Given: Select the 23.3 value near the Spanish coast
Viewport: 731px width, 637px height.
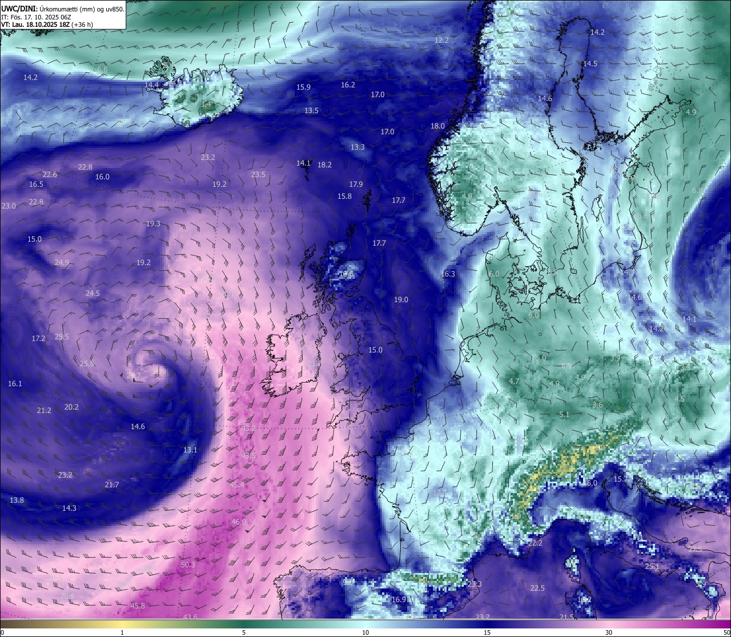Looking at the screenshot, I should coord(475,584).
